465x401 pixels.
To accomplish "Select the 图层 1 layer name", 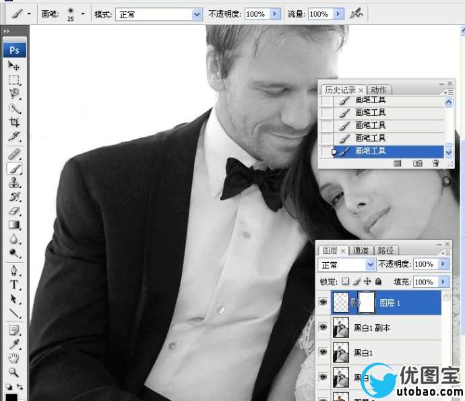I will (x=390, y=303).
